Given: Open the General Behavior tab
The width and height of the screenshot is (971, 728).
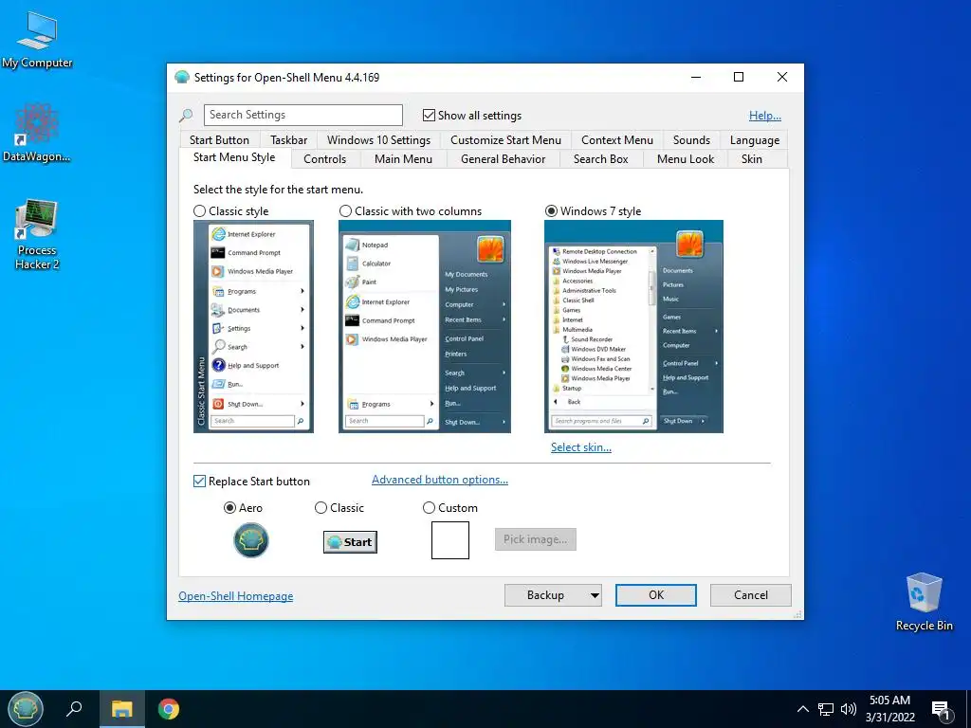Looking at the screenshot, I should (503, 159).
